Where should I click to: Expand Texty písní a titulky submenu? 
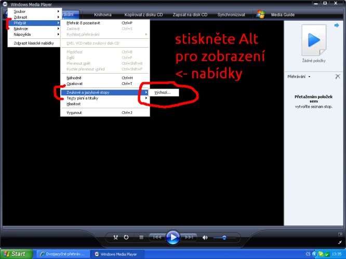point(105,98)
